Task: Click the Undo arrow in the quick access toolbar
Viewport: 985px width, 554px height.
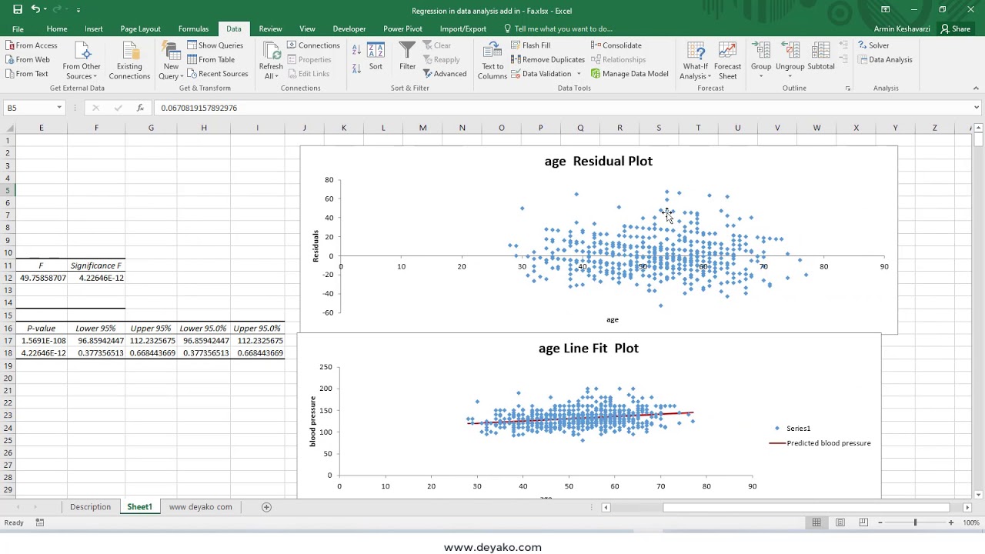Action: coord(35,10)
